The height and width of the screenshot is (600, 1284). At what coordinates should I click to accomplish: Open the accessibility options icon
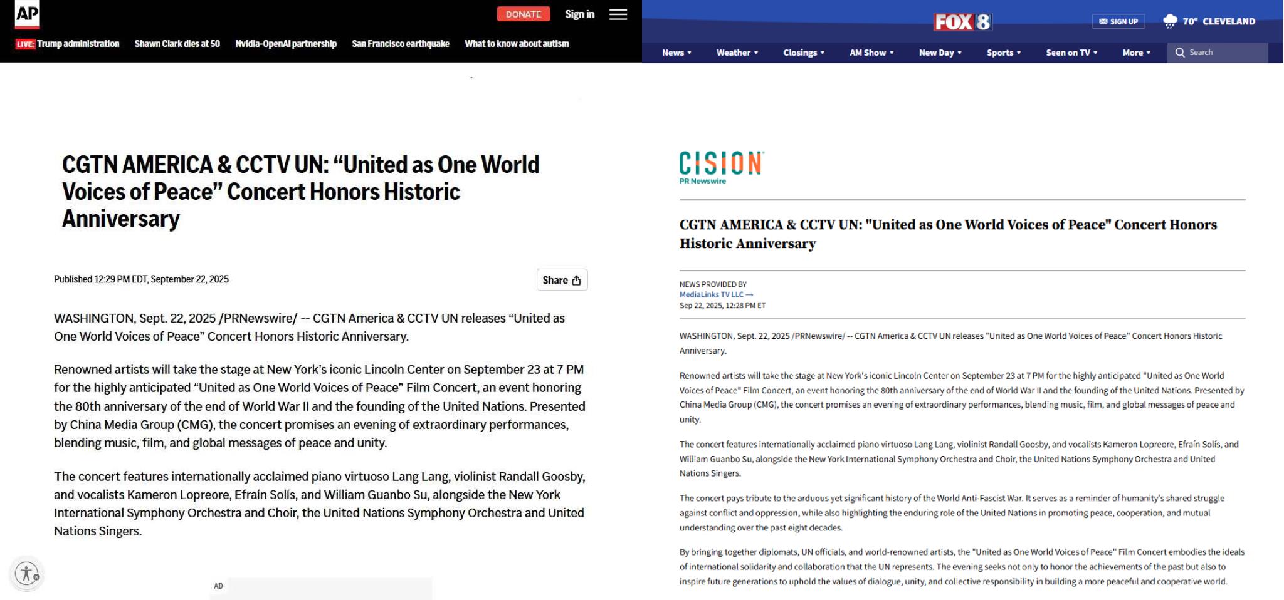27,573
